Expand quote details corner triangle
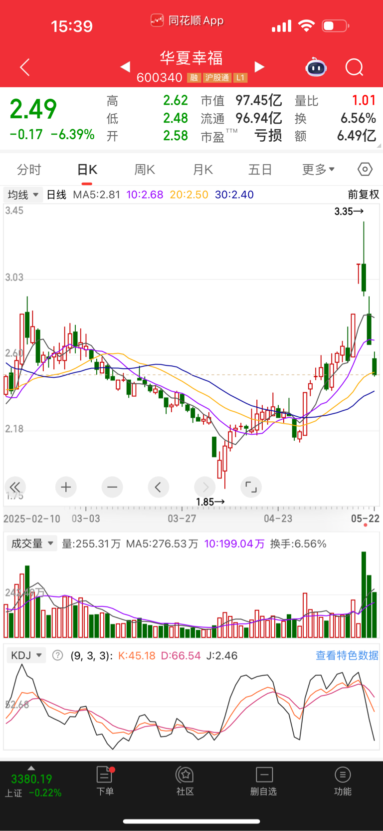The image size is (383, 831). (x=379, y=146)
